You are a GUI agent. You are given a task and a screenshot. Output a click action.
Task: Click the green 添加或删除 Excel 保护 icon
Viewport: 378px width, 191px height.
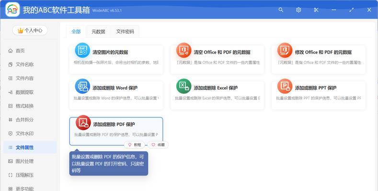[183, 86]
